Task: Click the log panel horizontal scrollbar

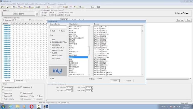Action: (167, 79)
